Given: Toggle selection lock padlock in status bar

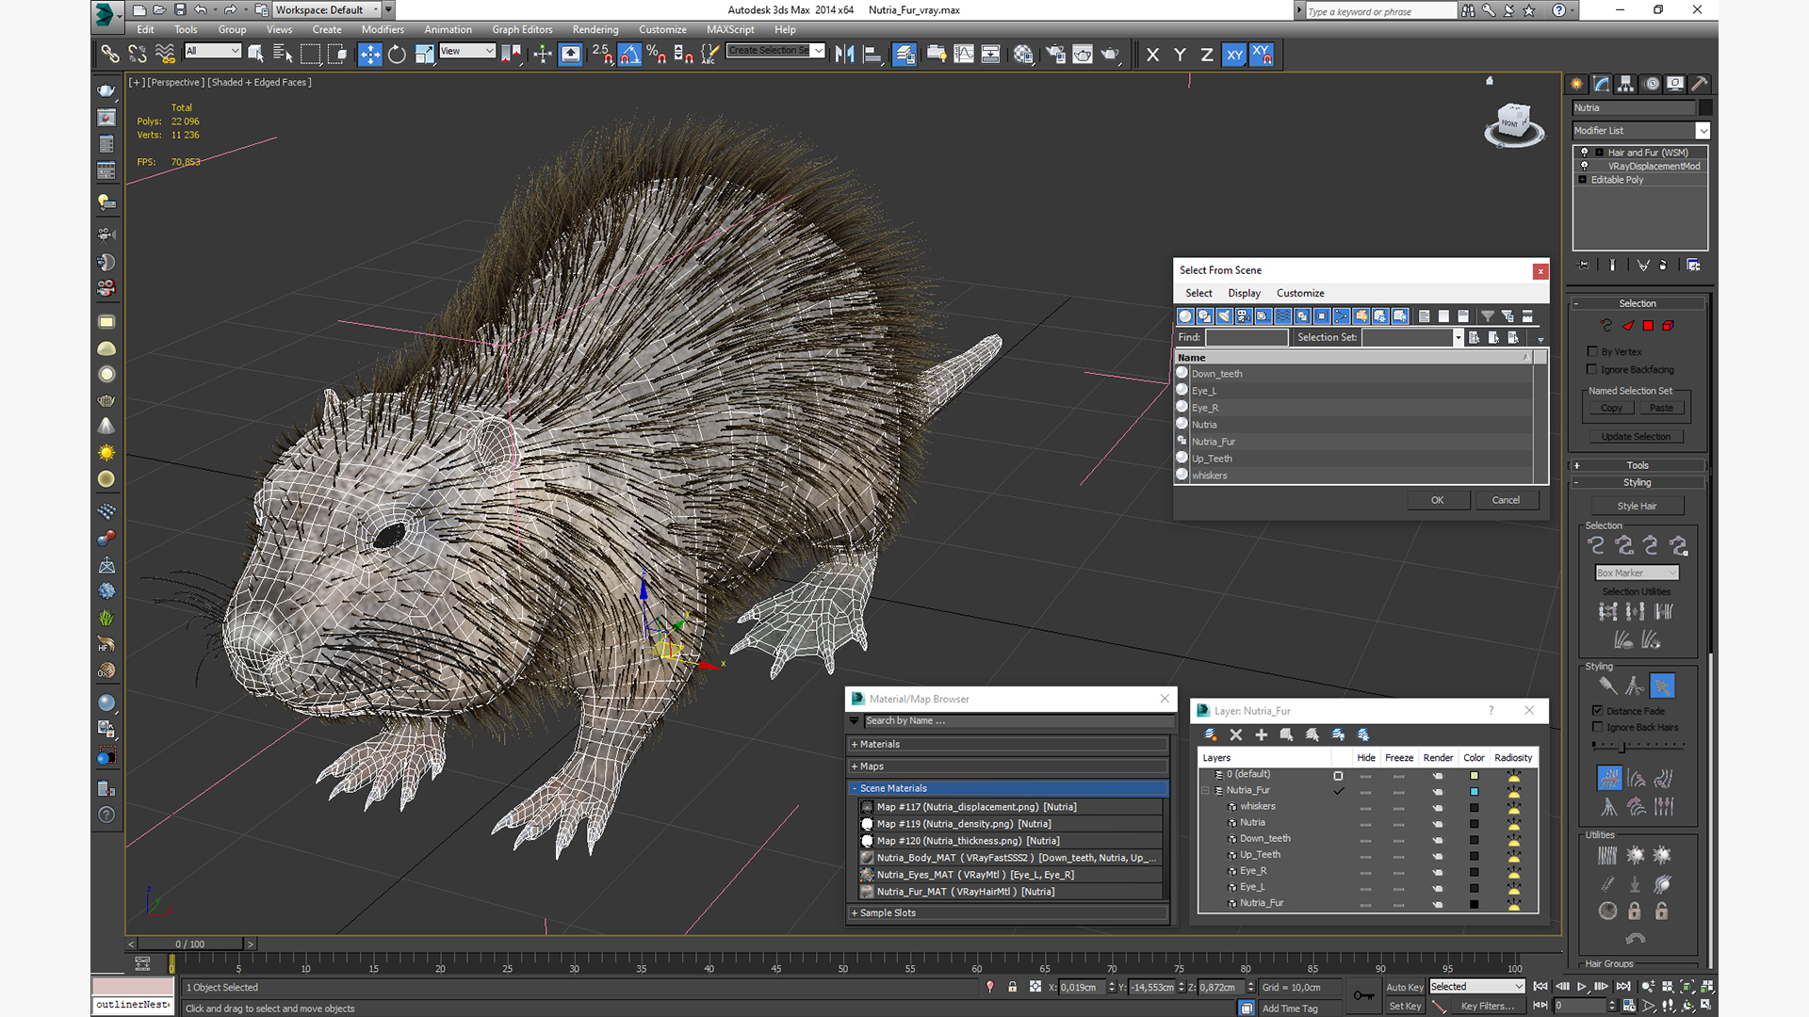Looking at the screenshot, I should 1013,987.
